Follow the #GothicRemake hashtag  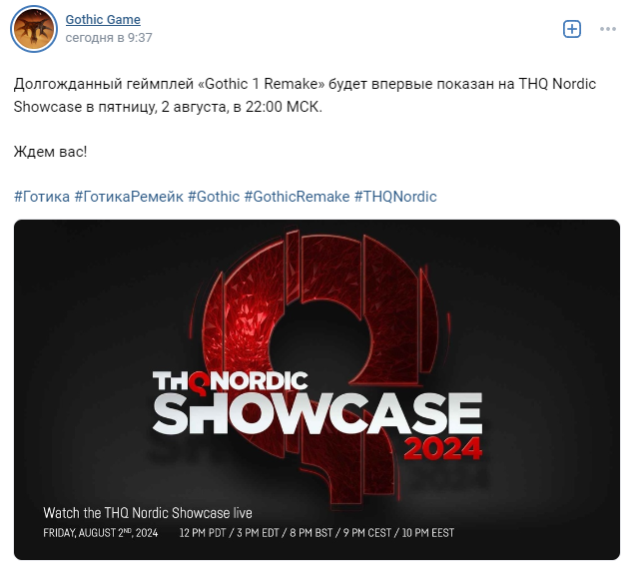point(297,197)
